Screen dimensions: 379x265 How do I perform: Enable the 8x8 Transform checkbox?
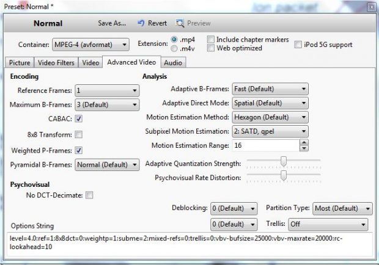79,134
